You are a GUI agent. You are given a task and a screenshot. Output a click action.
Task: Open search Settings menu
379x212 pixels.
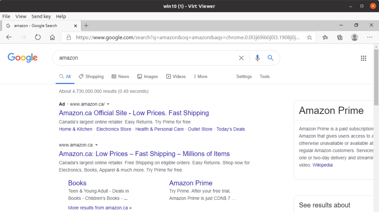(x=244, y=76)
